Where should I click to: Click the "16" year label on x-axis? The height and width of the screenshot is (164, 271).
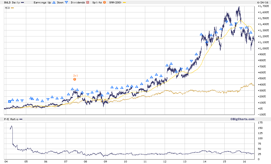click(244, 161)
